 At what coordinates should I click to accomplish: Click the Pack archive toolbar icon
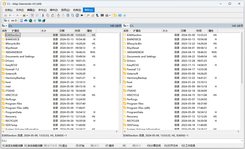tap(58, 15)
